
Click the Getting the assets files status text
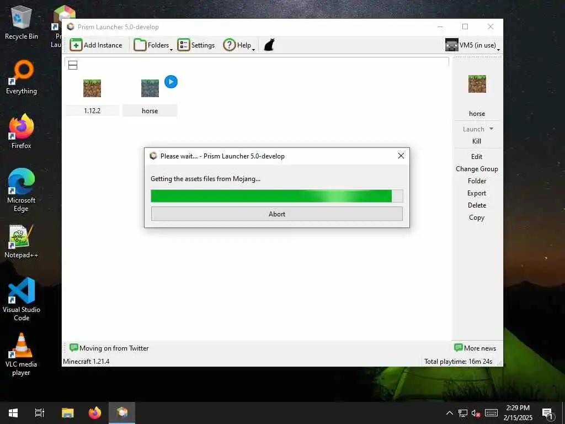tap(205, 179)
